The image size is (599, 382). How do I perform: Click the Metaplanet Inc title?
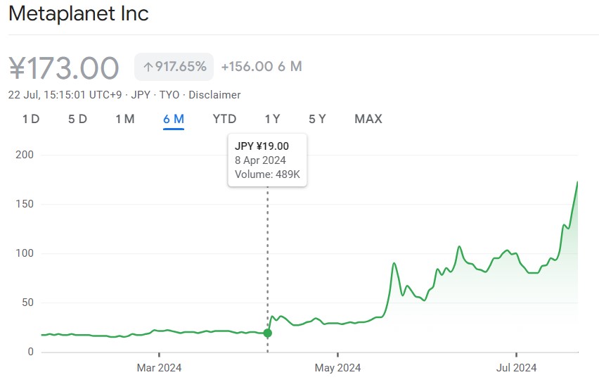[x=78, y=14]
